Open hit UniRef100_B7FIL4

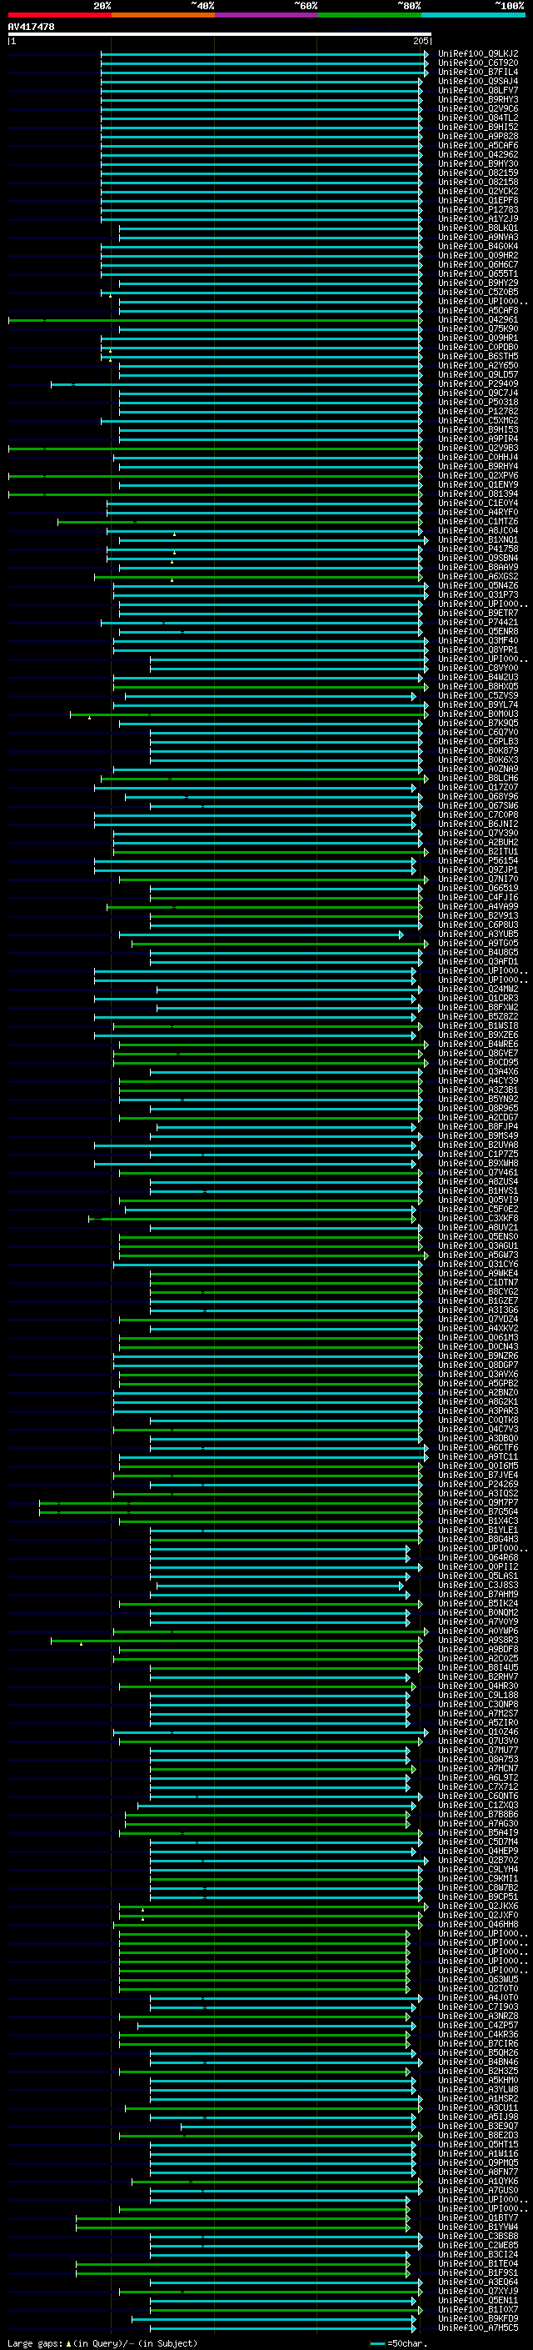[477, 72]
